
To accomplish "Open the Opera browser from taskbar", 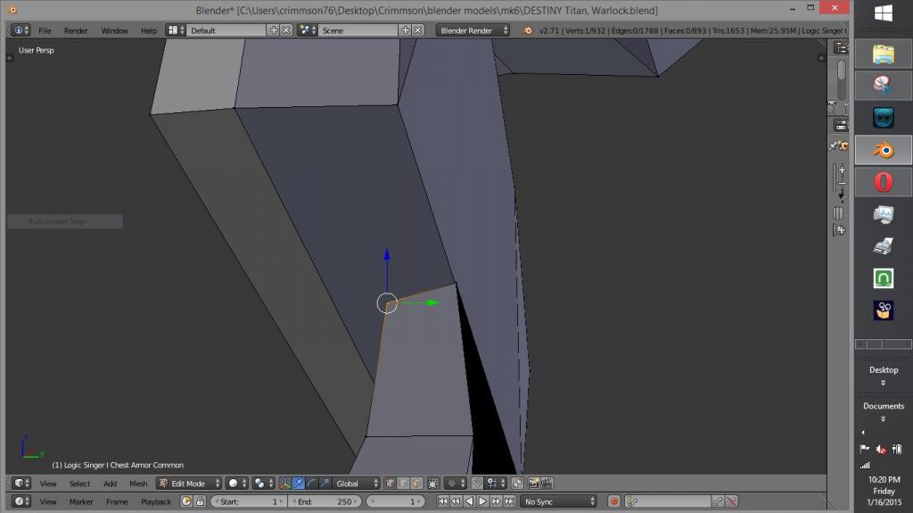I will click(884, 182).
